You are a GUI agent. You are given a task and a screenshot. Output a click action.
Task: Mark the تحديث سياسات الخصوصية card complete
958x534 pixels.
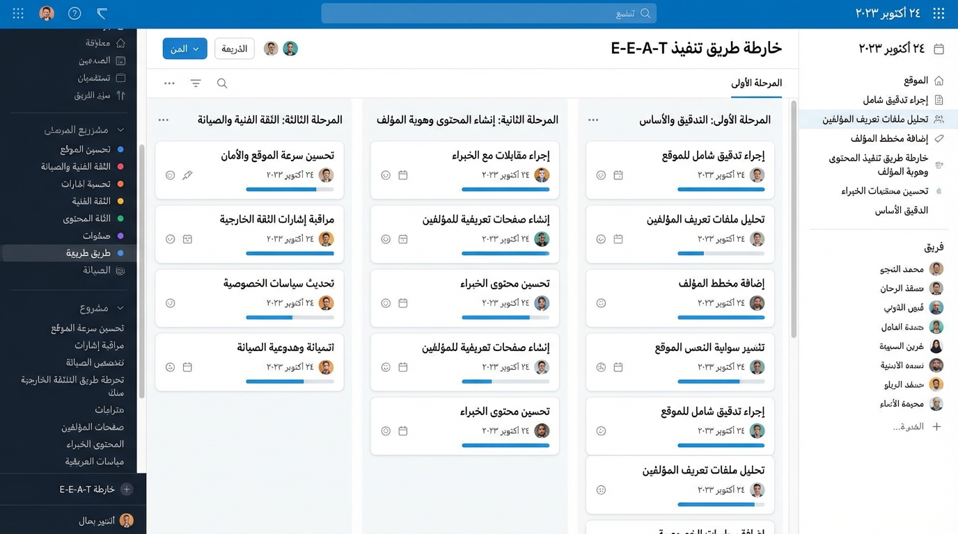(170, 303)
